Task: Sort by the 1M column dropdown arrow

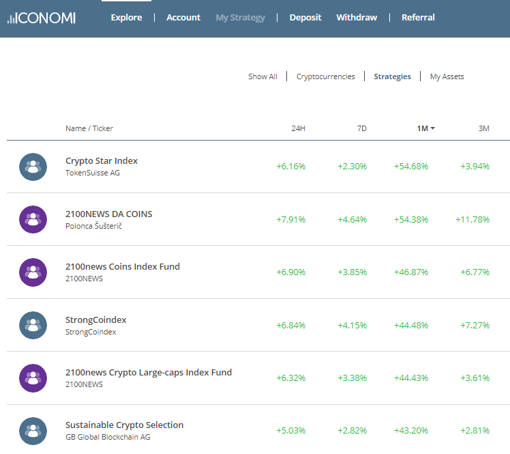Action: (x=433, y=128)
